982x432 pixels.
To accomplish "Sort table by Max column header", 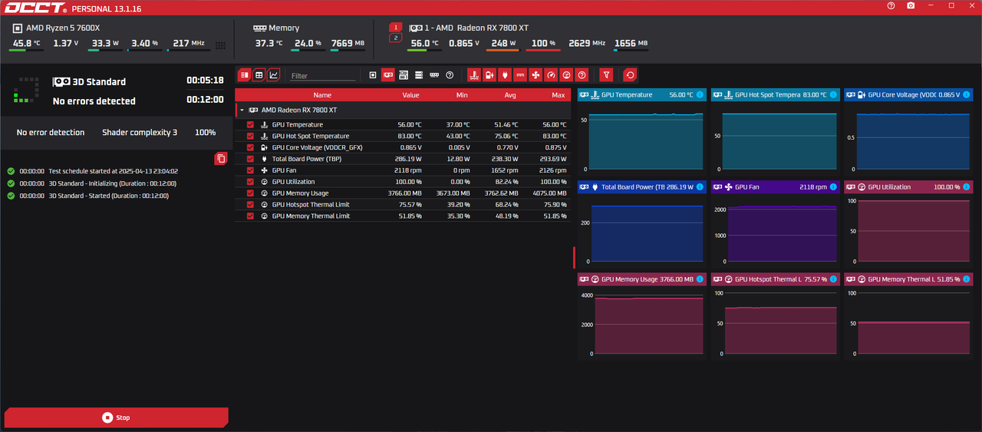I will [x=558, y=95].
